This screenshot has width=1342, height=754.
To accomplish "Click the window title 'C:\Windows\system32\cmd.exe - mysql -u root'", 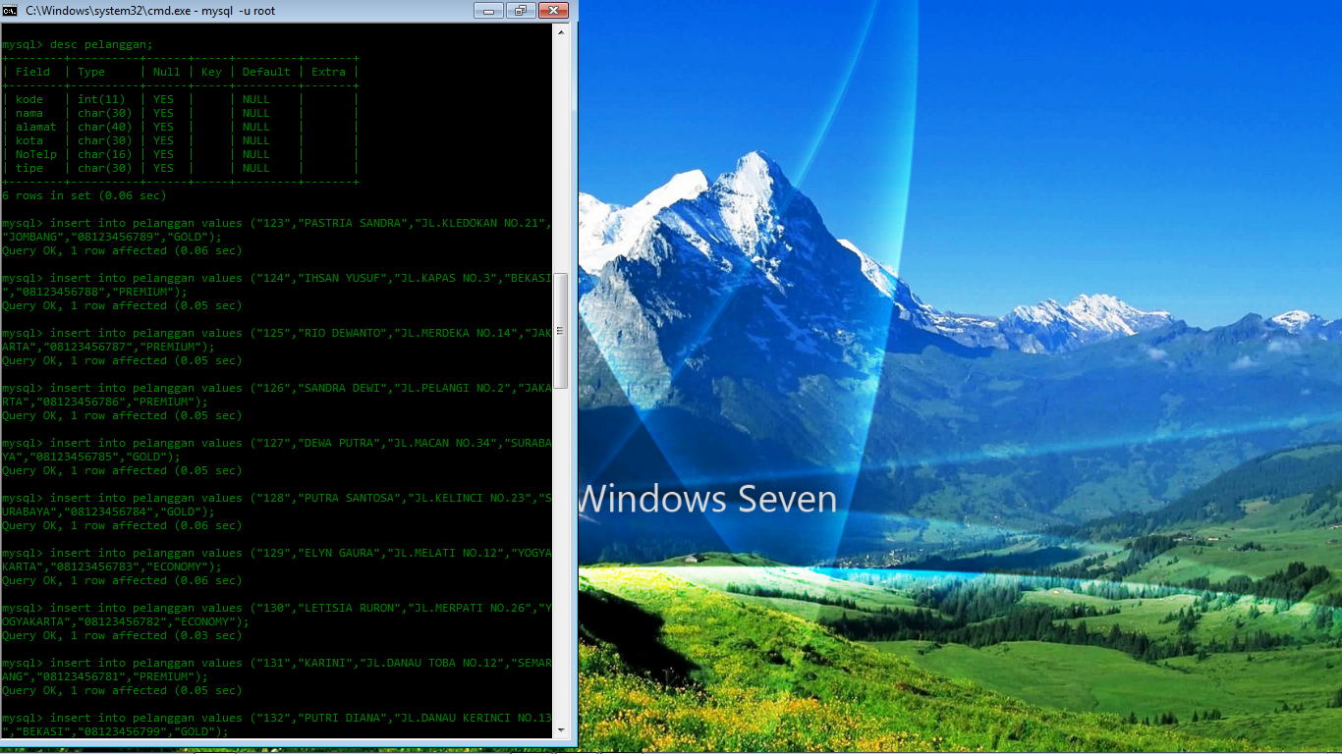I will point(150,11).
